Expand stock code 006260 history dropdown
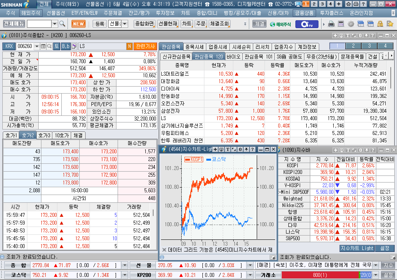The height and width of the screenshot is (280, 397). pos(37,46)
